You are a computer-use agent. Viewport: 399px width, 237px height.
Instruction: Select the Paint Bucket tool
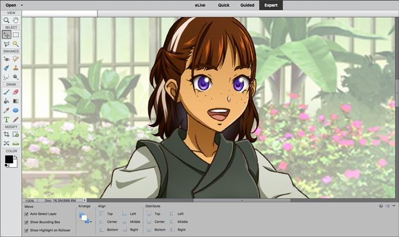tap(6, 101)
